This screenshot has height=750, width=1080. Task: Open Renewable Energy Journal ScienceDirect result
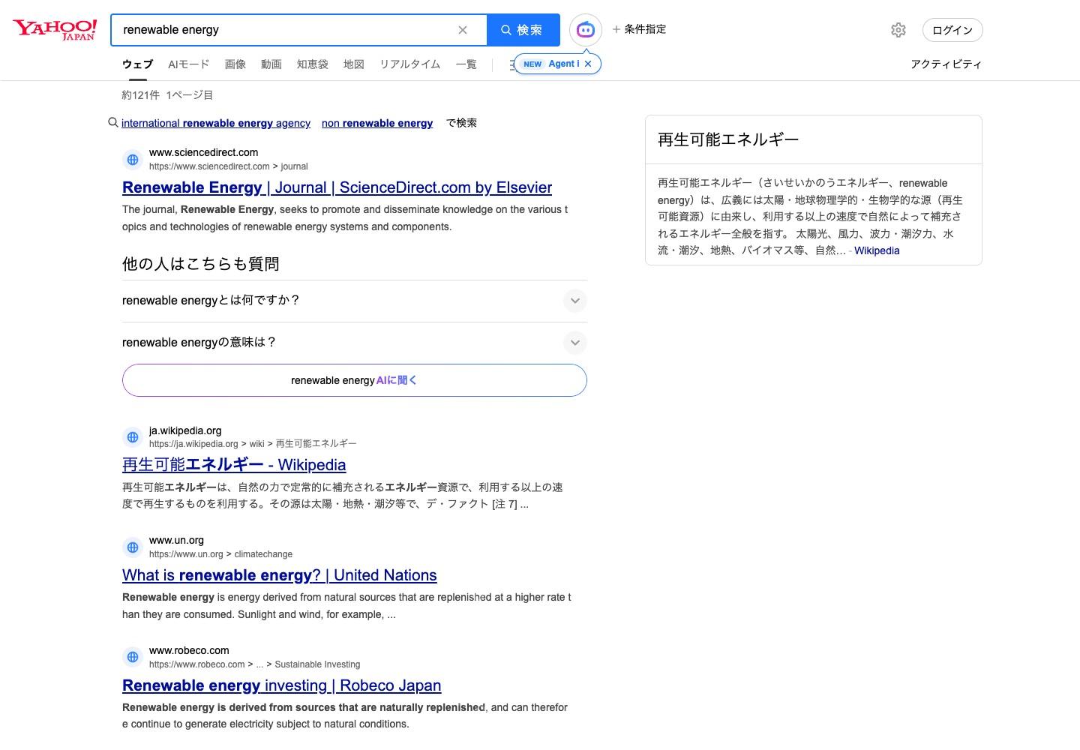(x=337, y=187)
